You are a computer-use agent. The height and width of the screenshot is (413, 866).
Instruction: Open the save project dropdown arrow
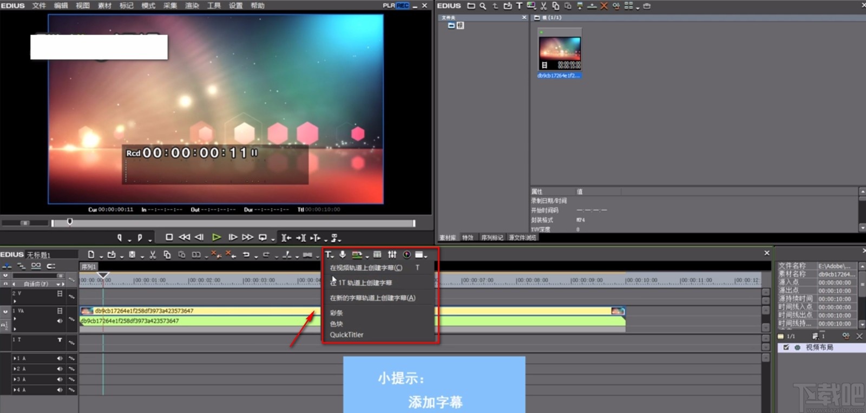(x=142, y=256)
